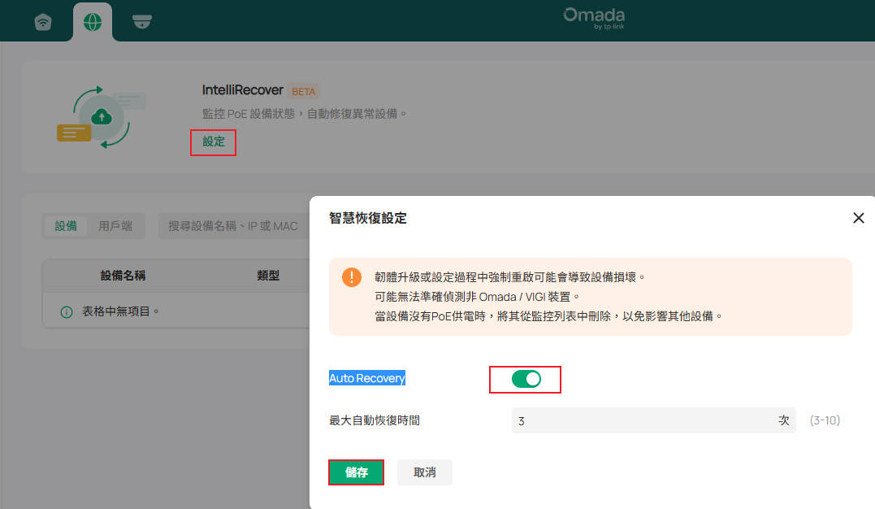Select the globe icon in top navigation
The height and width of the screenshot is (509, 875).
tap(93, 22)
